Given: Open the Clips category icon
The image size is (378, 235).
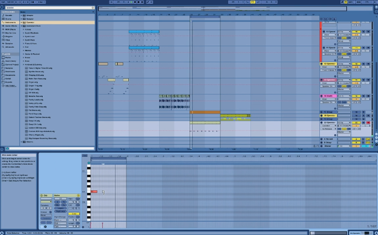Looking at the screenshot, I should 3,40.
